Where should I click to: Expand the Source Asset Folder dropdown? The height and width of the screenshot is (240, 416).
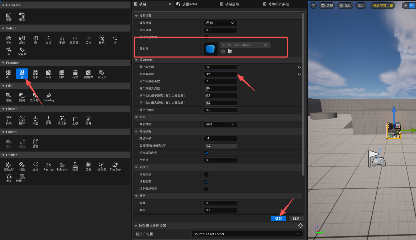(247, 234)
